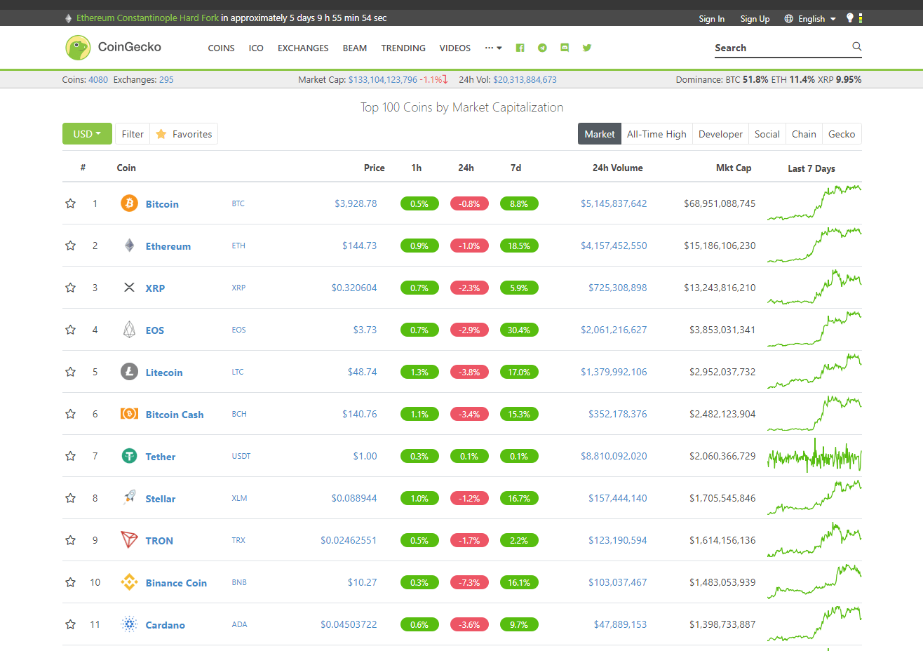
Task: Go to the VIDEOS page
Action: coord(455,48)
